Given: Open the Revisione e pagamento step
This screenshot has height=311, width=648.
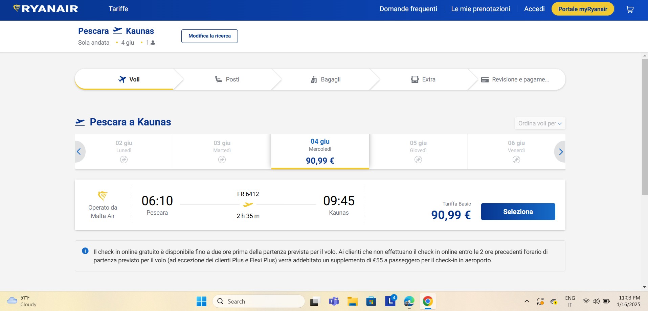Looking at the screenshot, I should tap(515, 79).
